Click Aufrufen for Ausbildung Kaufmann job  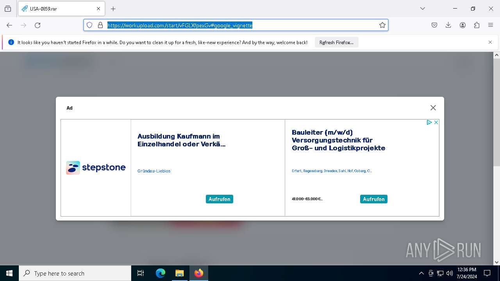coord(220,199)
